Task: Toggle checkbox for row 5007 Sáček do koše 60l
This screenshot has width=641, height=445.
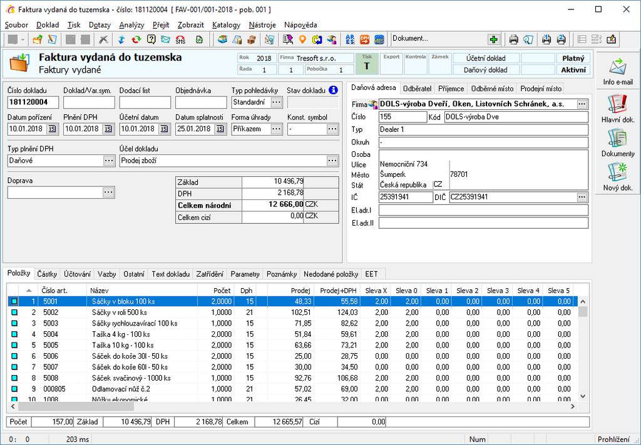Action: 14,367
